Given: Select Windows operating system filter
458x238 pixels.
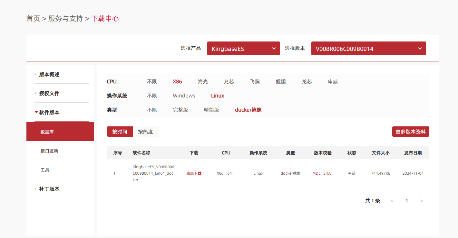Looking at the screenshot, I should pyautogui.click(x=184, y=96).
